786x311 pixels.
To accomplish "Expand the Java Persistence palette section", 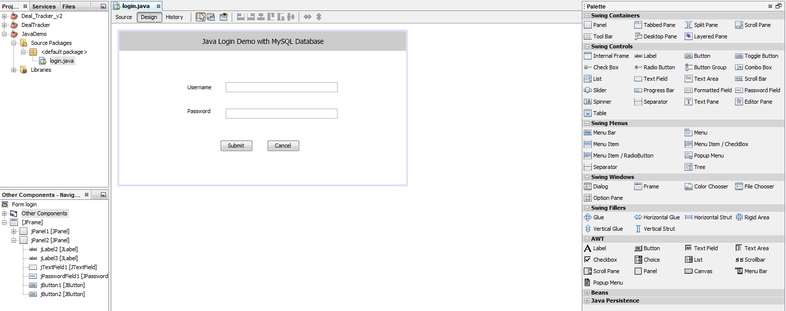I will click(587, 301).
